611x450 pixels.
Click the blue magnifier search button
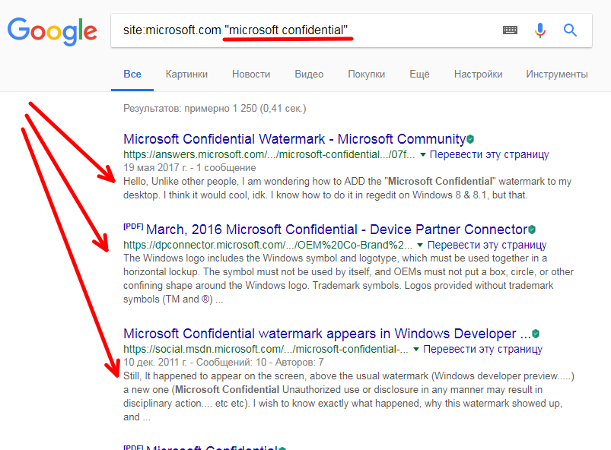[570, 30]
